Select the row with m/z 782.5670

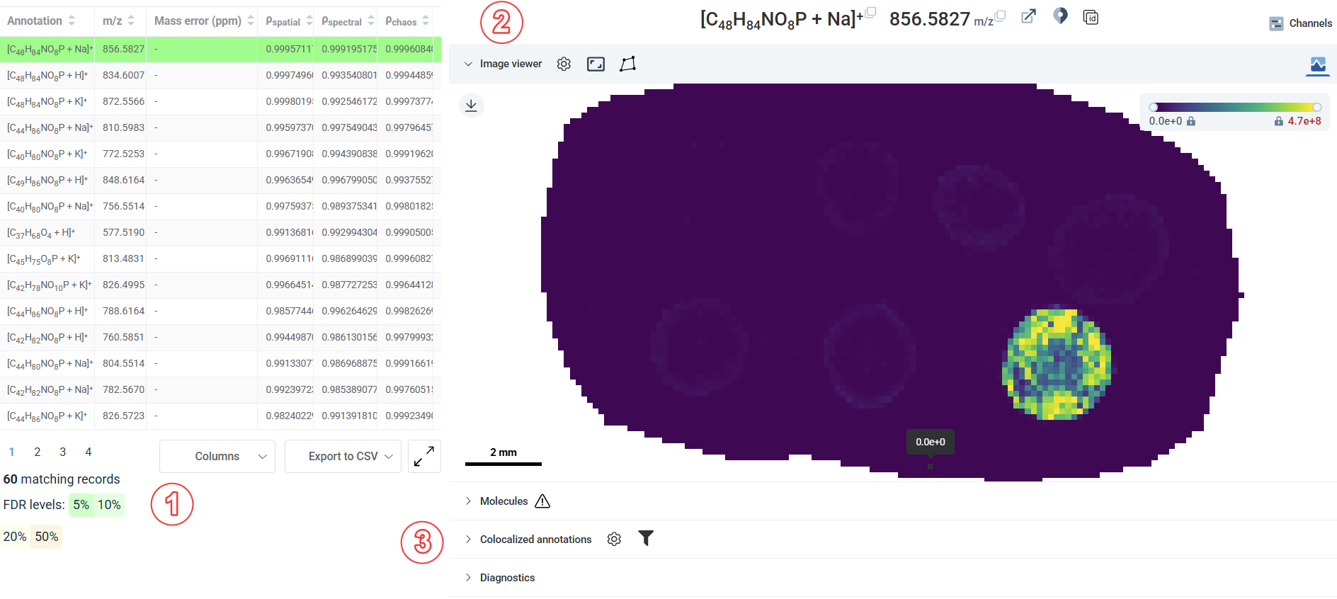pos(220,389)
